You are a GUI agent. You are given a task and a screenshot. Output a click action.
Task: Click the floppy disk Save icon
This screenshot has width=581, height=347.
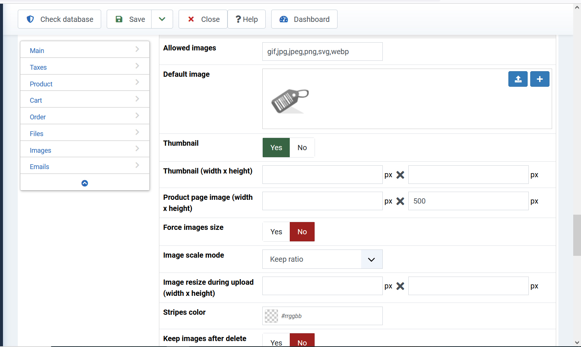tap(119, 19)
